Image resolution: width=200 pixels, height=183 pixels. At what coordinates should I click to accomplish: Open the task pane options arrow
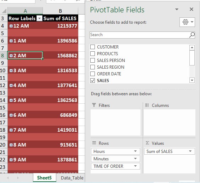[x=177, y=9]
